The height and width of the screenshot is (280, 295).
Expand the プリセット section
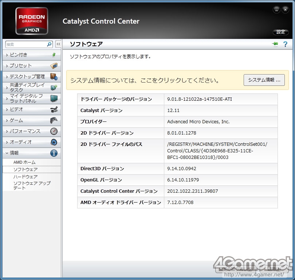32,66
